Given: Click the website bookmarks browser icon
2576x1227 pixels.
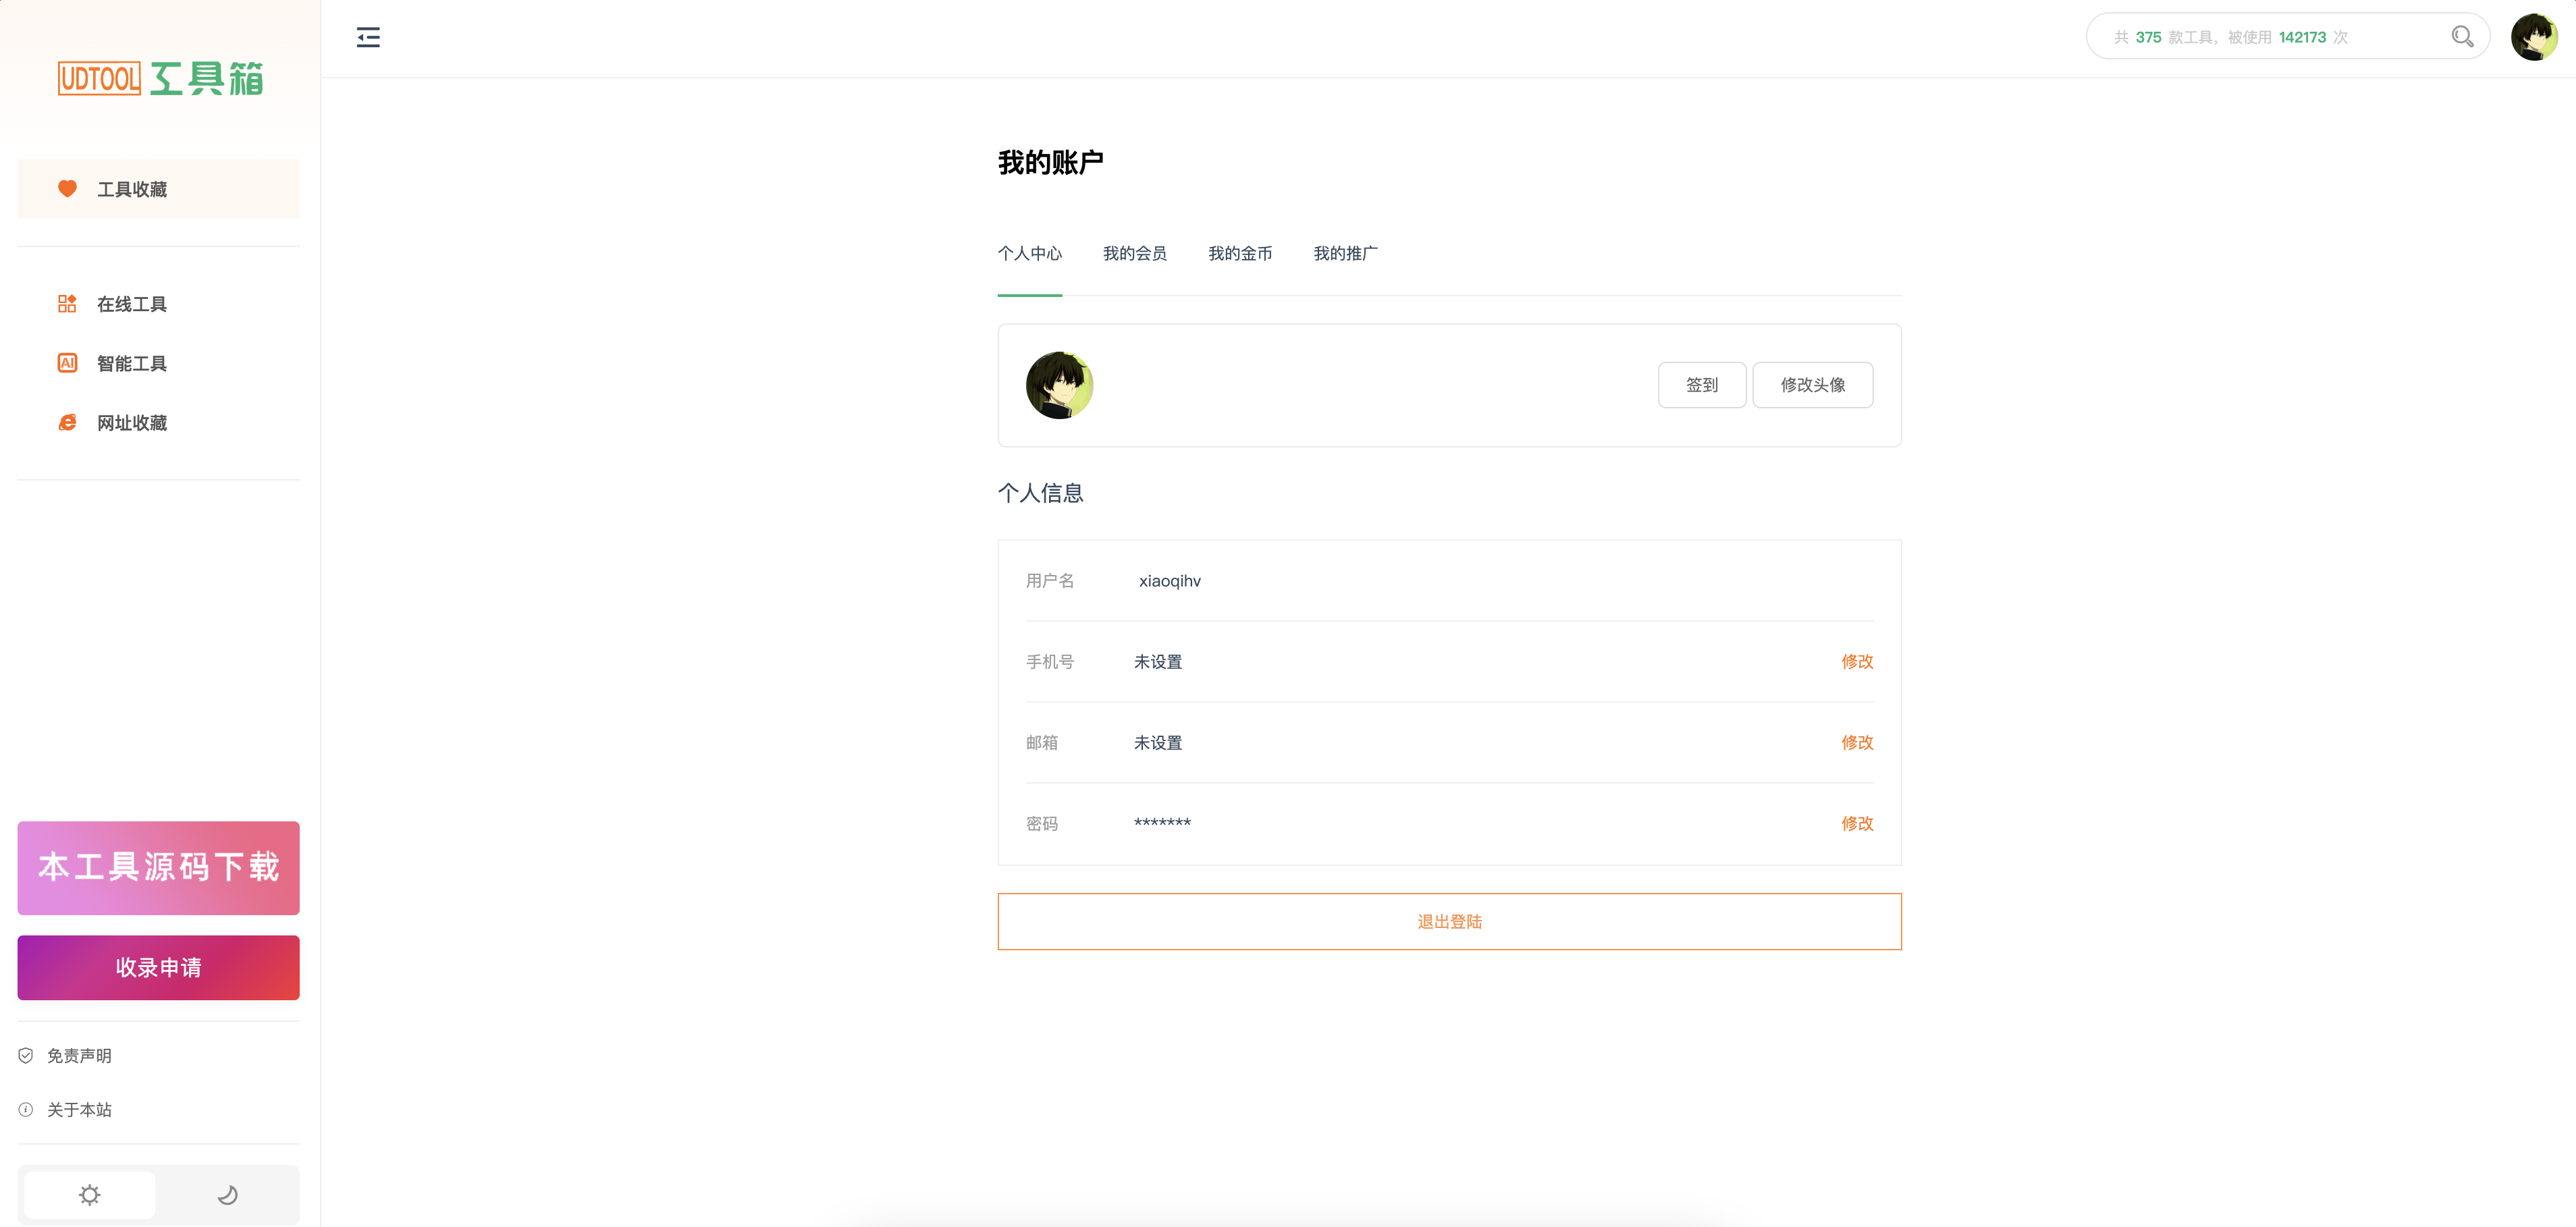Looking at the screenshot, I should coord(67,422).
